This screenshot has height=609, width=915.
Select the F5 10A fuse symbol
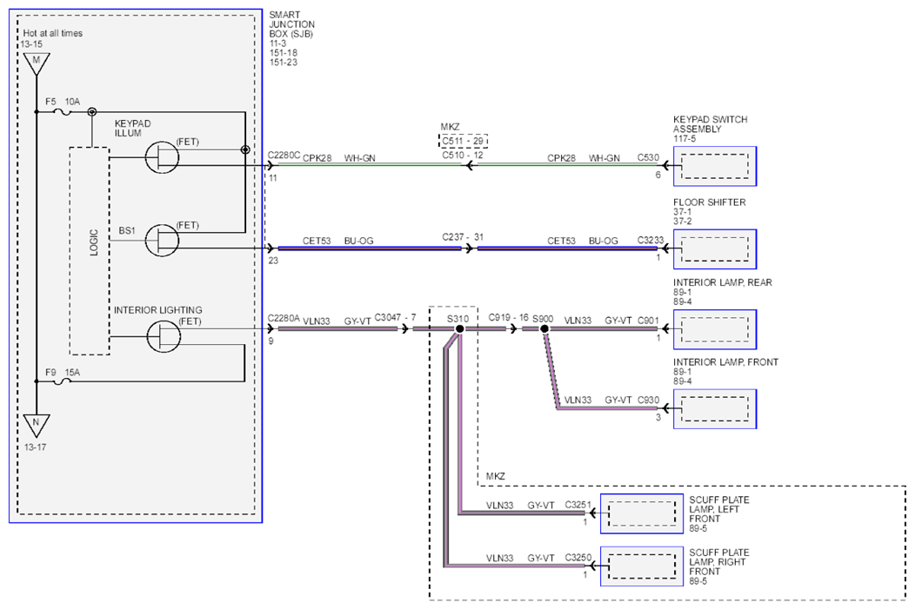(x=62, y=111)
